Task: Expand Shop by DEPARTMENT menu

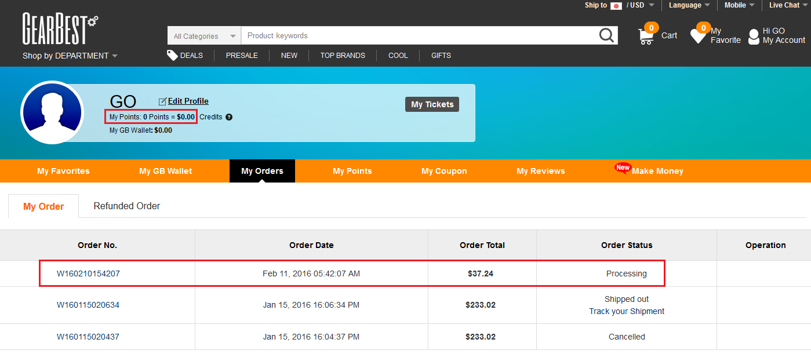Action: click(x=70, y=56)
